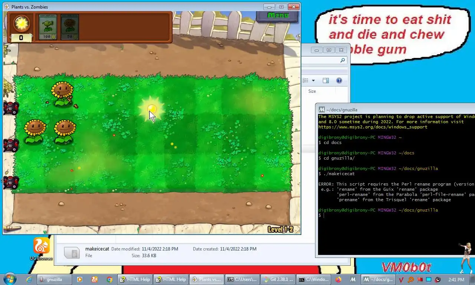Viewport: 475px width, 285px height.
Task: Click the Size column header in Explorer
Action: coord(312,91)
